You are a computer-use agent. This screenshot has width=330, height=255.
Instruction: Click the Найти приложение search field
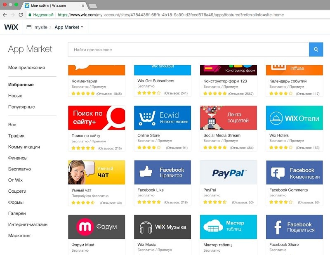188,50
